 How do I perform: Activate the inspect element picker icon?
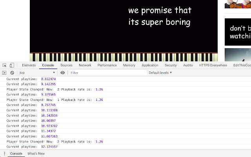pyautogui.click(x=4, y=66)
